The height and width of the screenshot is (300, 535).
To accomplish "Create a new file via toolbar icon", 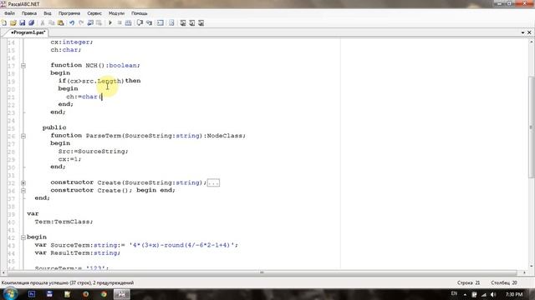I will pyautogui.click(x=4, y=22).
